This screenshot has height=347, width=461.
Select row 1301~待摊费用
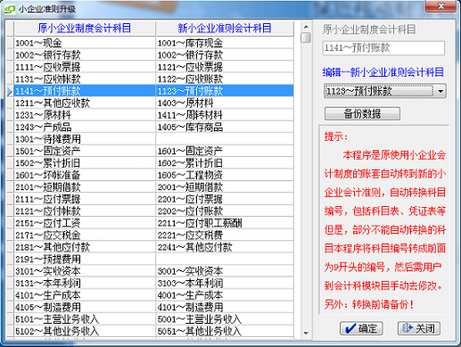point(85,139)
